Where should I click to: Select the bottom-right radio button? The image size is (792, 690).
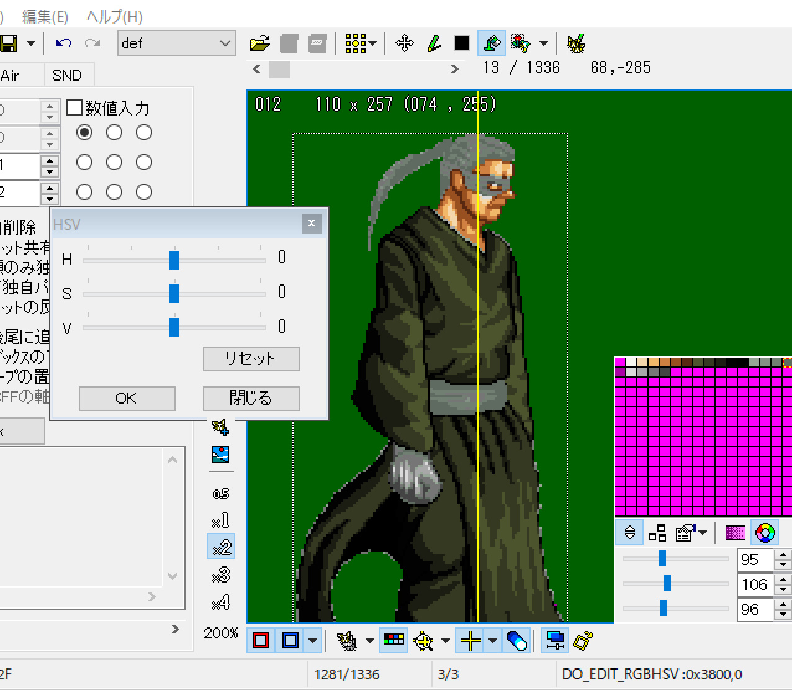(x=144, y=192)
